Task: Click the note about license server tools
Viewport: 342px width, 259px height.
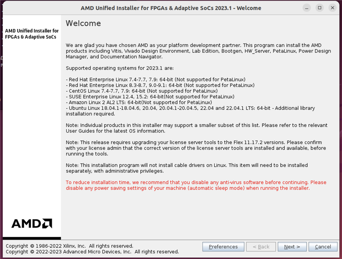Action: pyautogui.click(x=196, y=148)
